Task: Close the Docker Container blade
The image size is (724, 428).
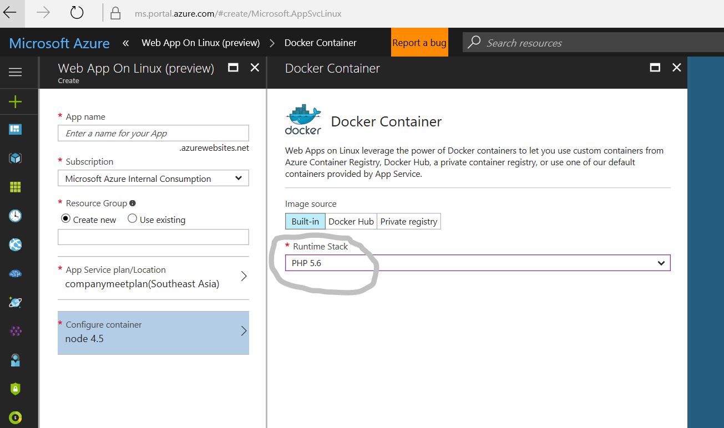Action: [676, 68]
